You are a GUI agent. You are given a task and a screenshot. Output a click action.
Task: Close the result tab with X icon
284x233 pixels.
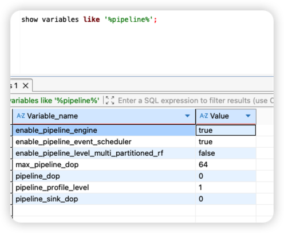coord(26,86)
